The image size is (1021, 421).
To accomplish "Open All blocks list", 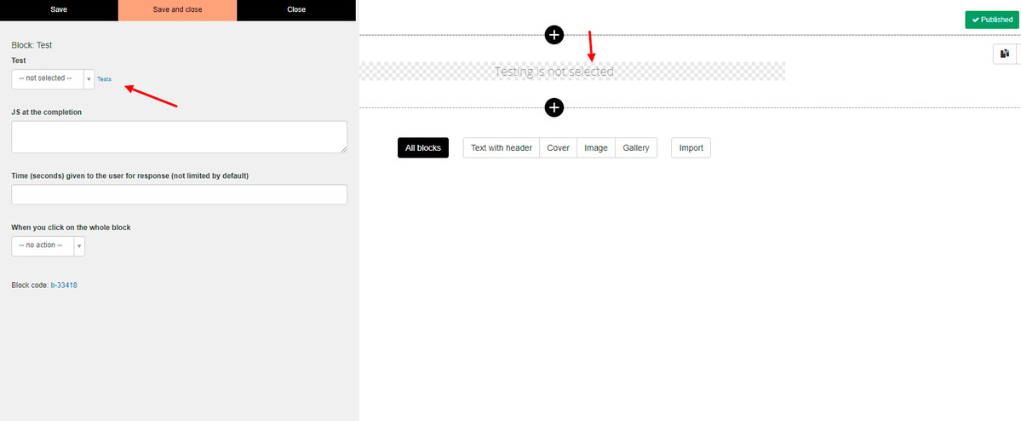I will click(423, 148).
